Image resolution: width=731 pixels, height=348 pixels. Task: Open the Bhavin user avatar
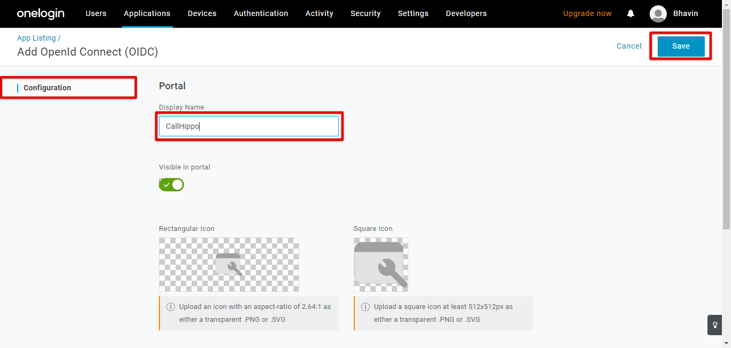pos(658,14)
